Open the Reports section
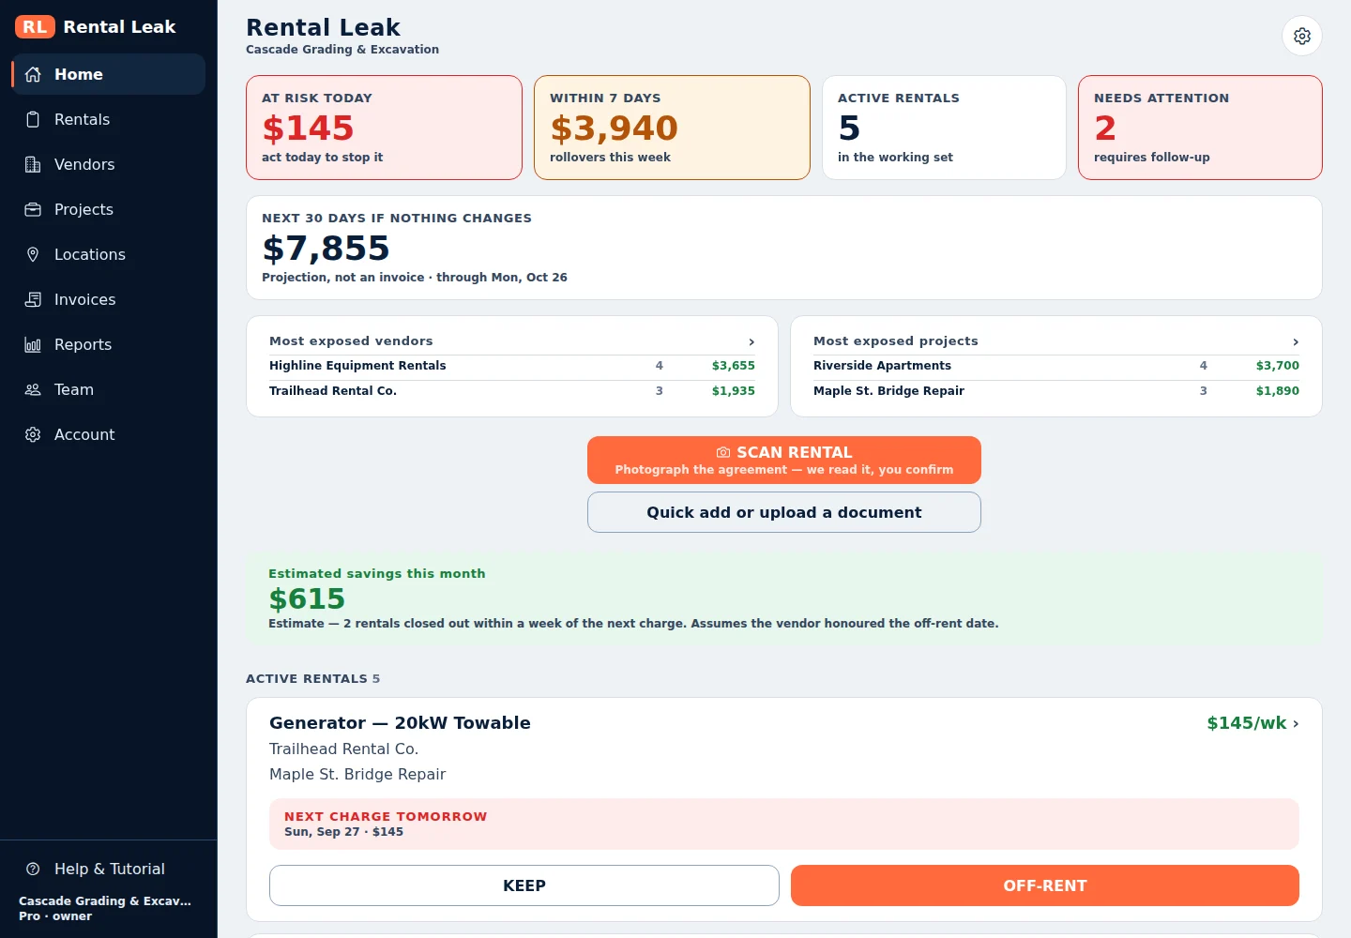Image resolution: width=1351 pixels, height=938 pixels. [109, 344]
